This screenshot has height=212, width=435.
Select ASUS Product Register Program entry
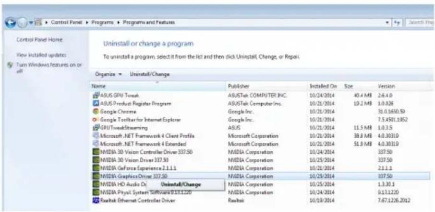(135, 104)
